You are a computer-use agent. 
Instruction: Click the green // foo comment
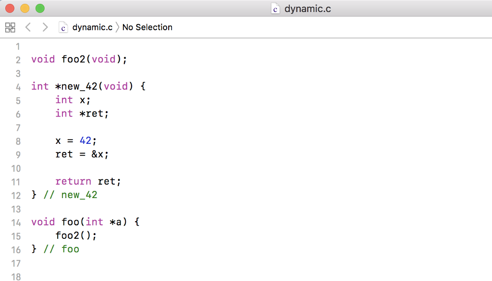pyautogui.click(x=61, y=249)
